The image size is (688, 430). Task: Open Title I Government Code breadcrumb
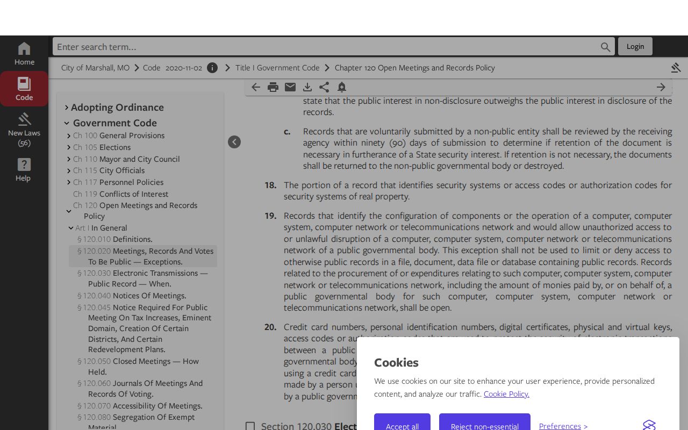pos(277,68)
